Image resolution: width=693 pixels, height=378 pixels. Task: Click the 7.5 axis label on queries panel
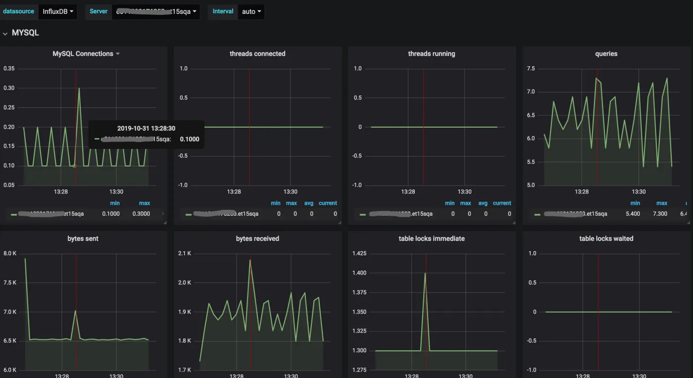point(531,68)
